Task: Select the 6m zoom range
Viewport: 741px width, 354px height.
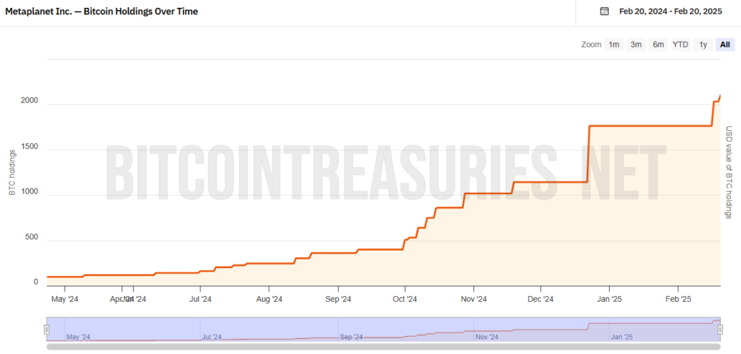Action: click(659, 45)
